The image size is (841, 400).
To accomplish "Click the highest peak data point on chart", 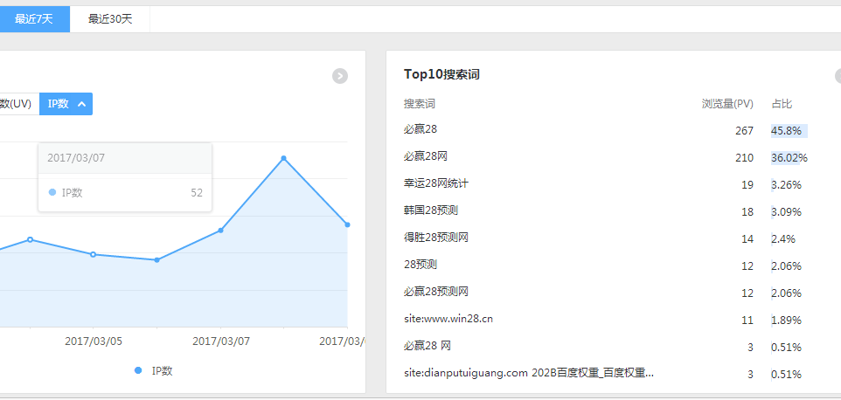I will (x=283, y=158).
